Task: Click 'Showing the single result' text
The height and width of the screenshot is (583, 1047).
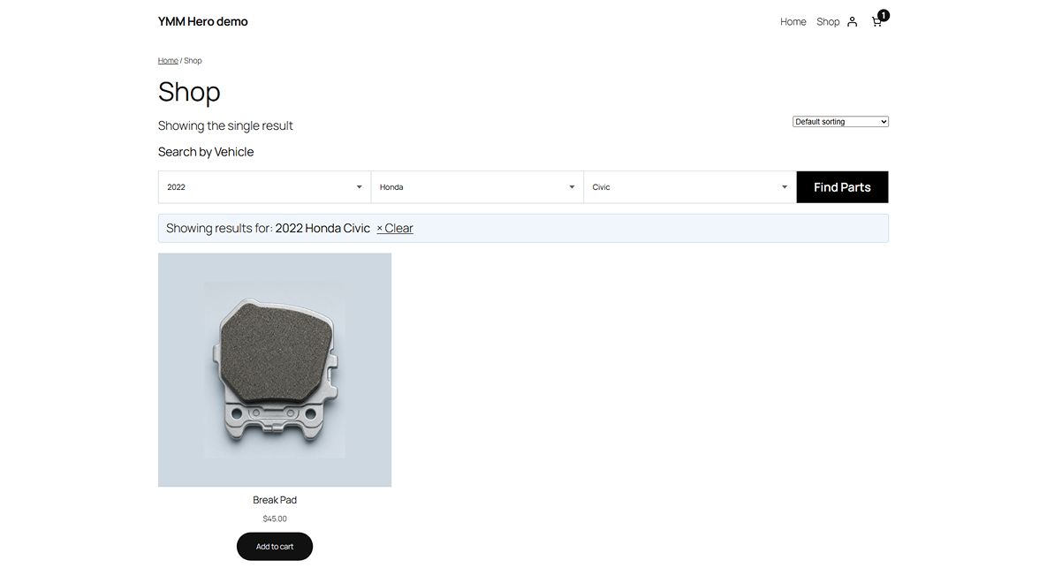Action: (x=225, y=125)
